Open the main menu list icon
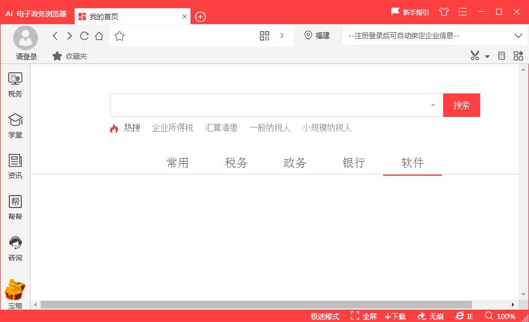Screen dimensions: 529x322 (463, 12)
